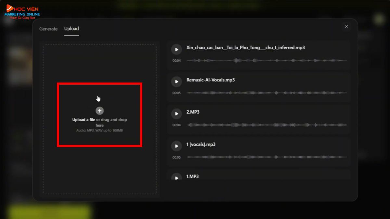Play Remusic-AI-Vocals.mp3 preview
390x219 pixels.
[x=176, y=82]
